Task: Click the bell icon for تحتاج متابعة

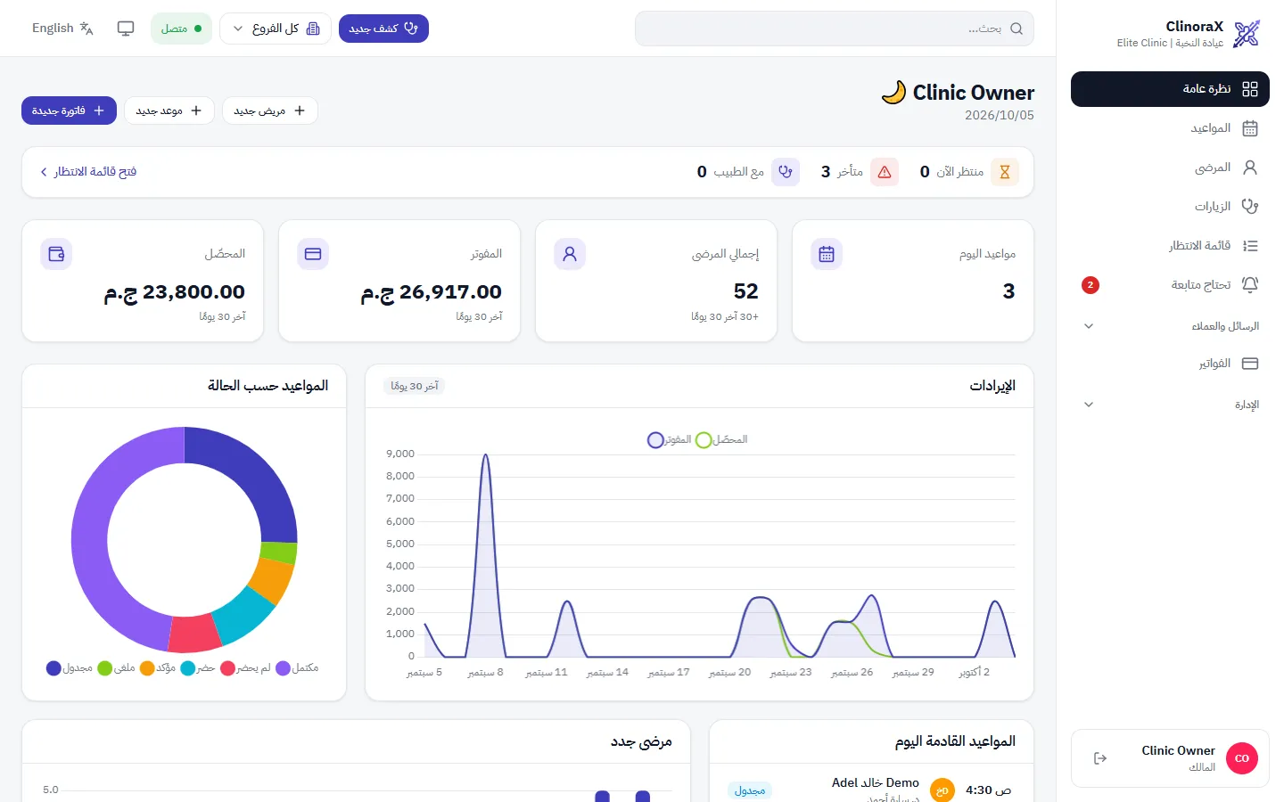Action: [x=1250, y=285]
